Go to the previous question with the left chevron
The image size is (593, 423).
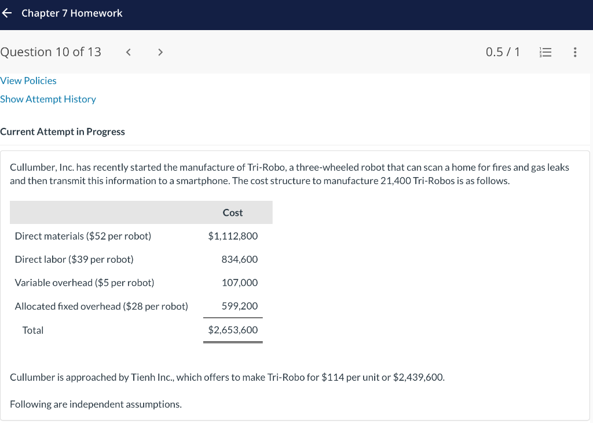128,52
